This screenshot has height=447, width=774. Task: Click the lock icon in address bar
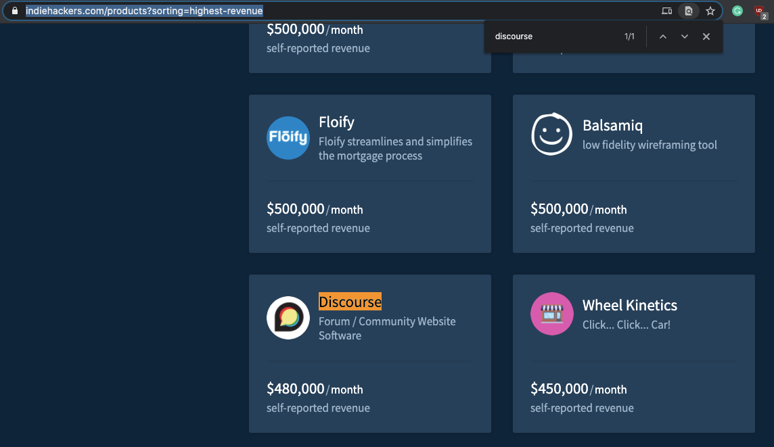15,11
